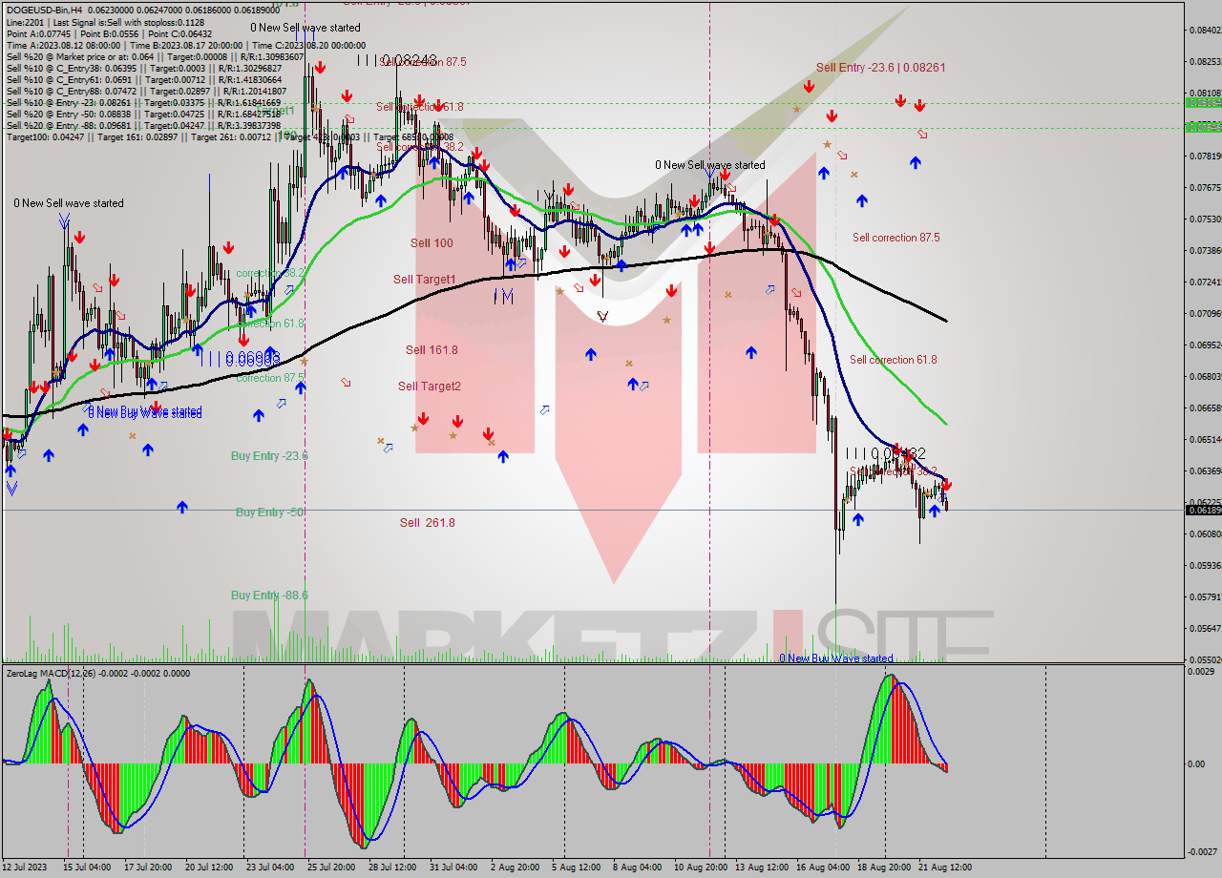The width and height of the screenshot is (1222, 878).
Task: Click the 'Sell Entry -23.6 | 0.08261' label
Action: click(880, 67)
